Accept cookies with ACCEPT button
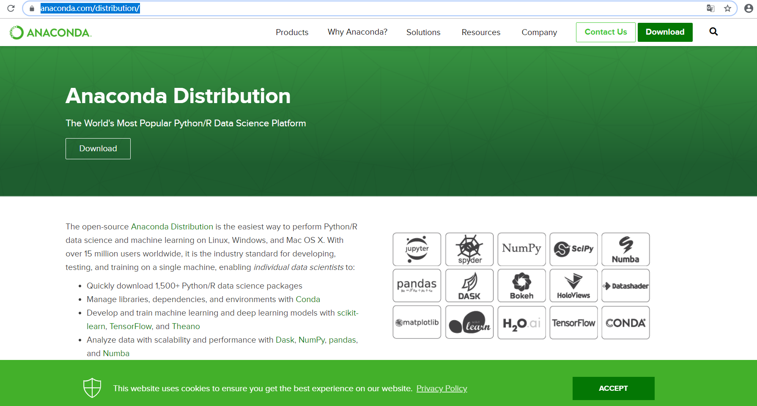Screen dimensions: 757x406 coord(613,388)
